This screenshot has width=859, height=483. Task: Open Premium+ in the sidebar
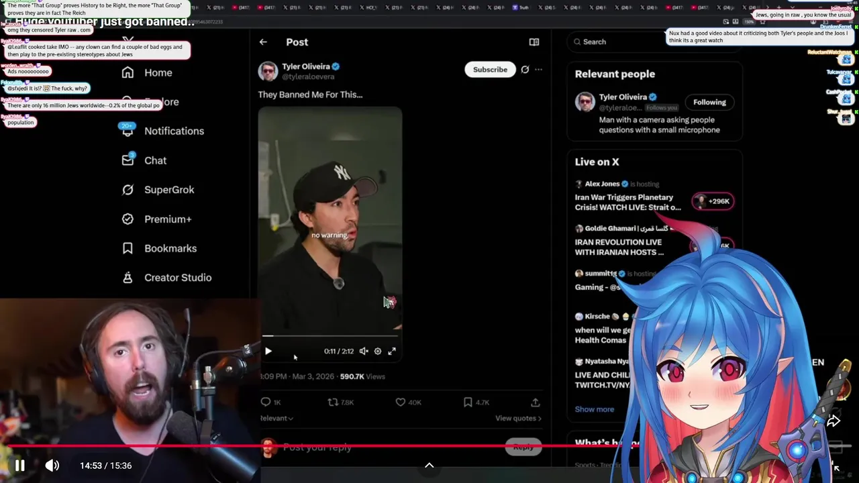click(x=156, y=219)
